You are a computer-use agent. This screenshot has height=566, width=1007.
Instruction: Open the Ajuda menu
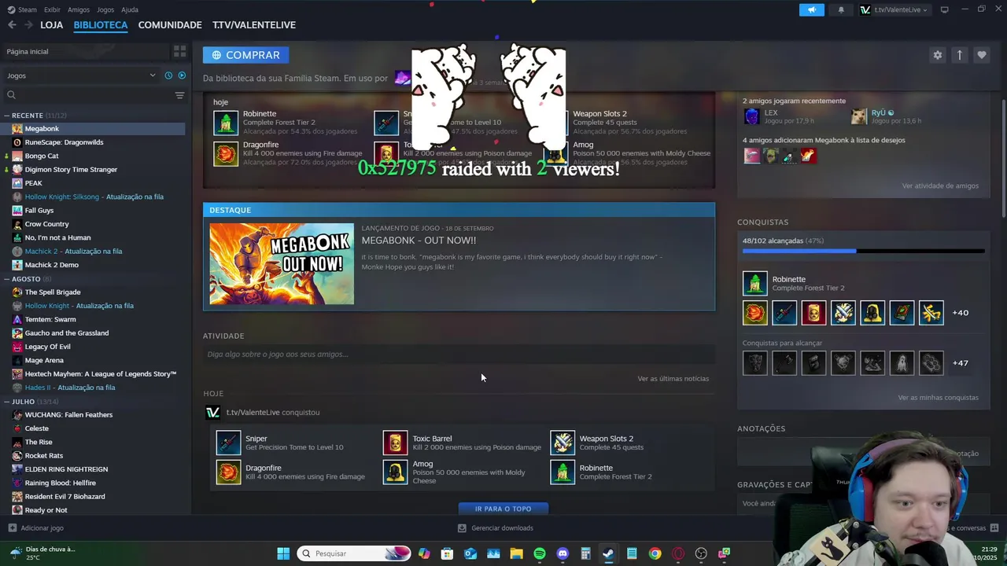pos(130,9)
